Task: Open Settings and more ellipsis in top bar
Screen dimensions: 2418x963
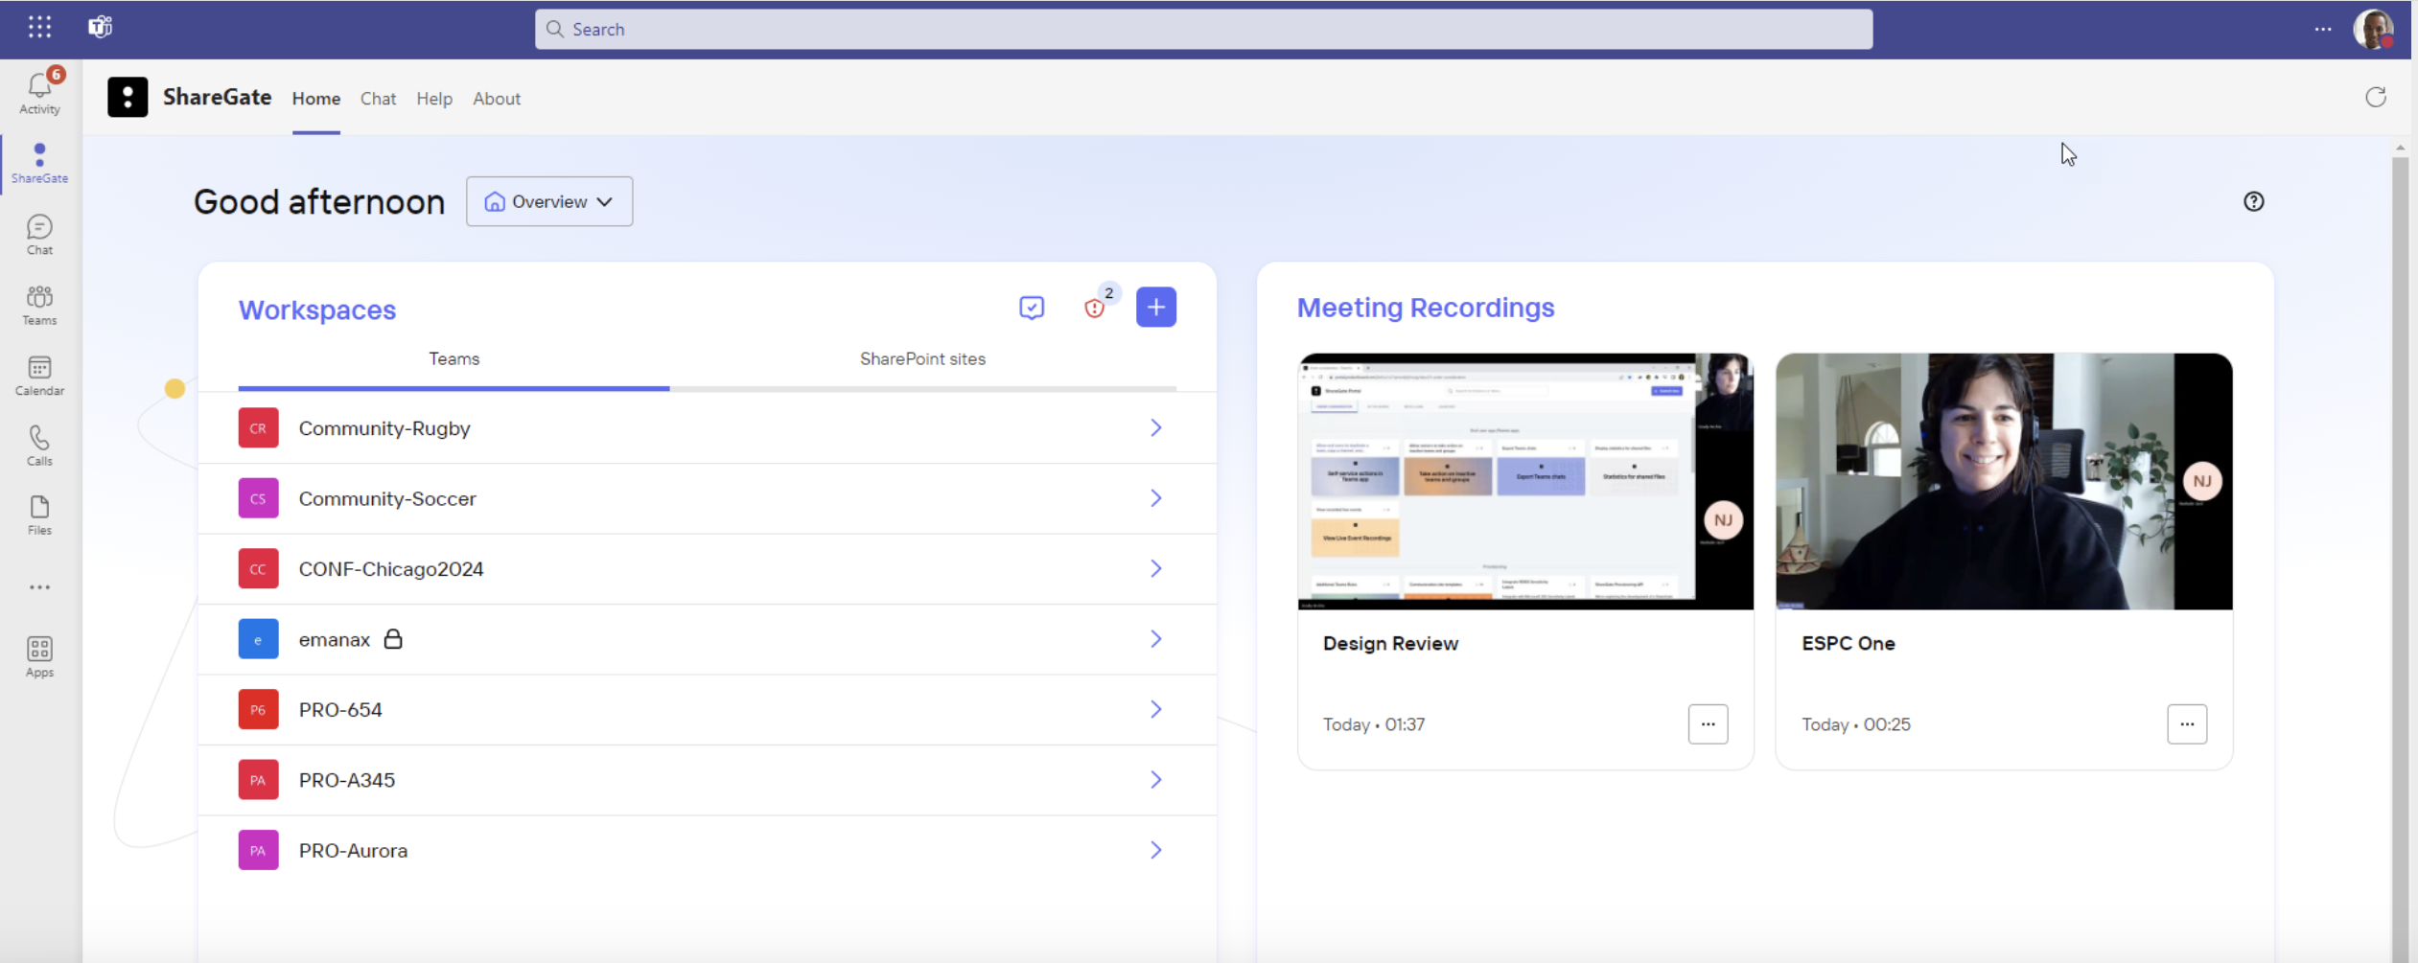Action: [2323, 29]
